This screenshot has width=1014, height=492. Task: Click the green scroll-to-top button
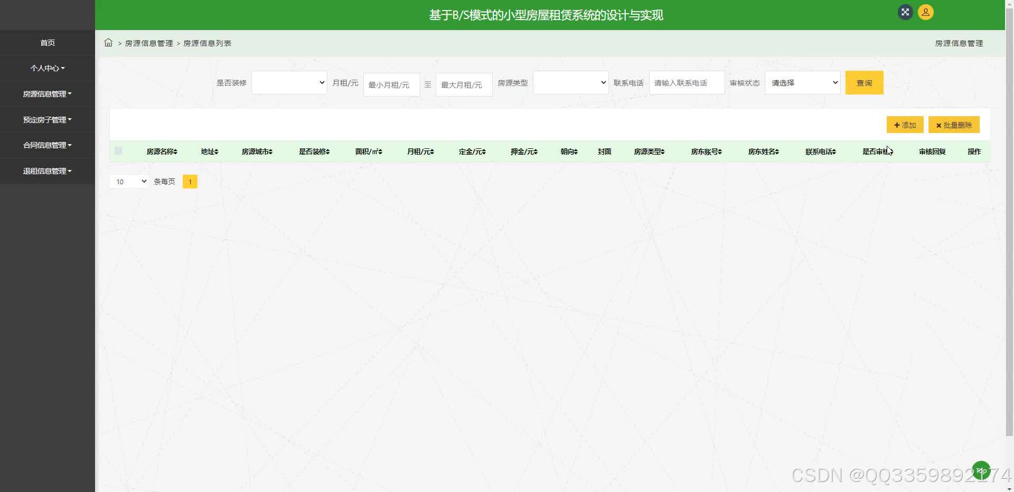tap(981, 470)
